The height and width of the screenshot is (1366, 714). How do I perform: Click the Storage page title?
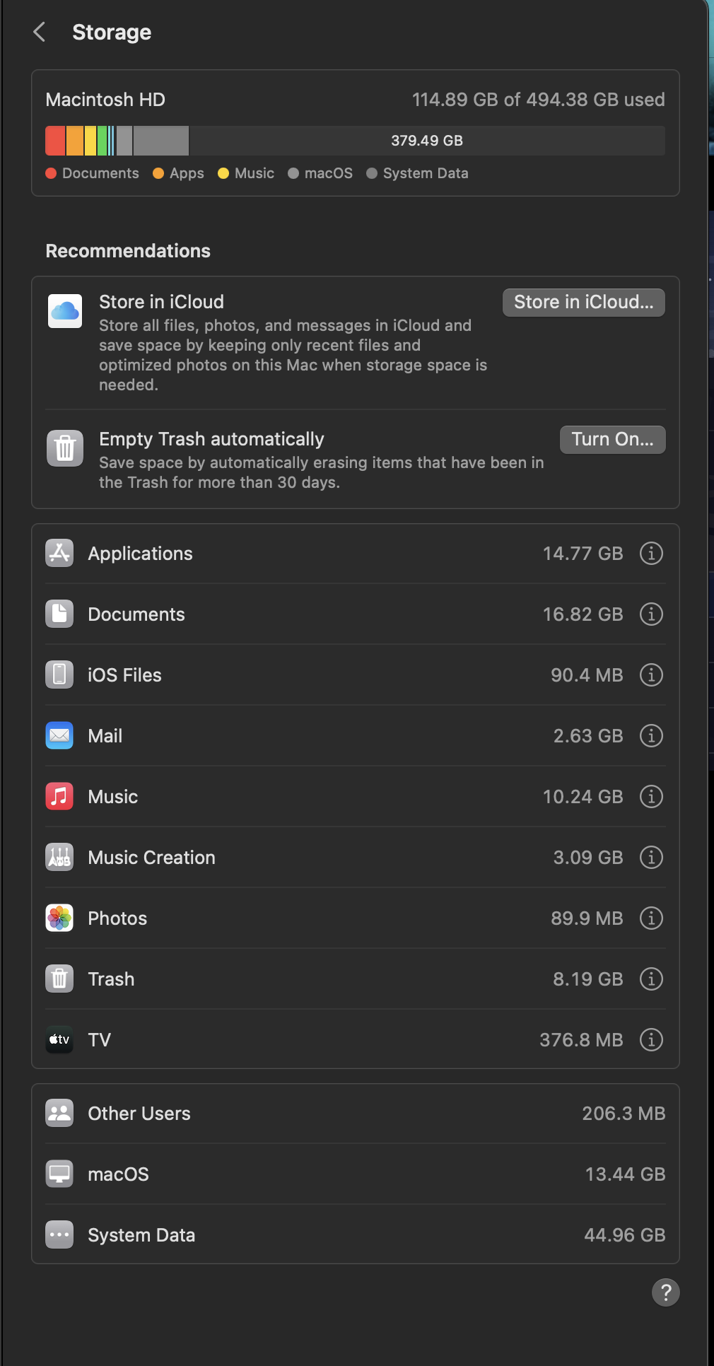point(112,33)
